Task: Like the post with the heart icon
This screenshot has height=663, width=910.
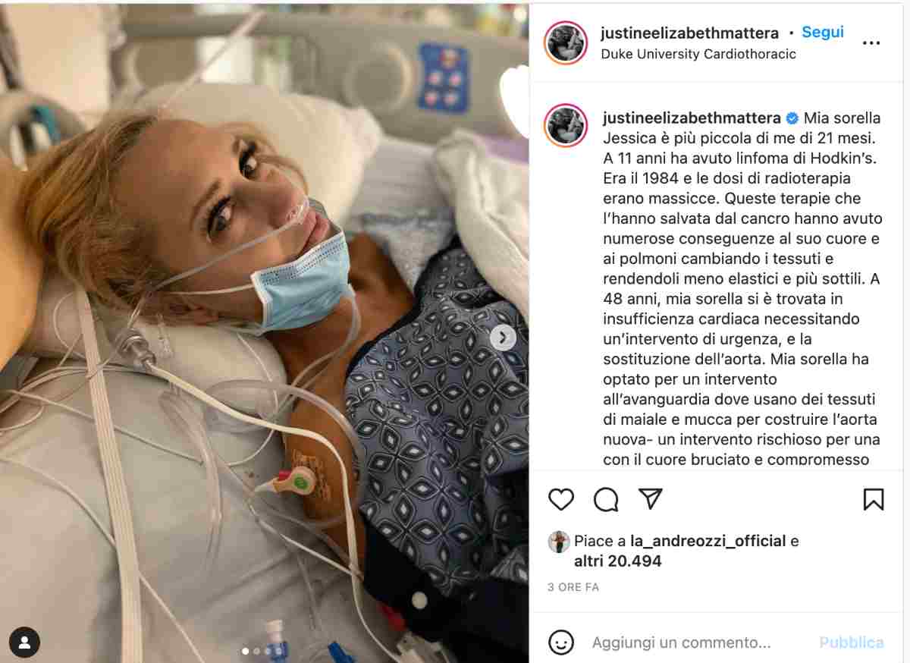Action: click(x=561, y=499)
